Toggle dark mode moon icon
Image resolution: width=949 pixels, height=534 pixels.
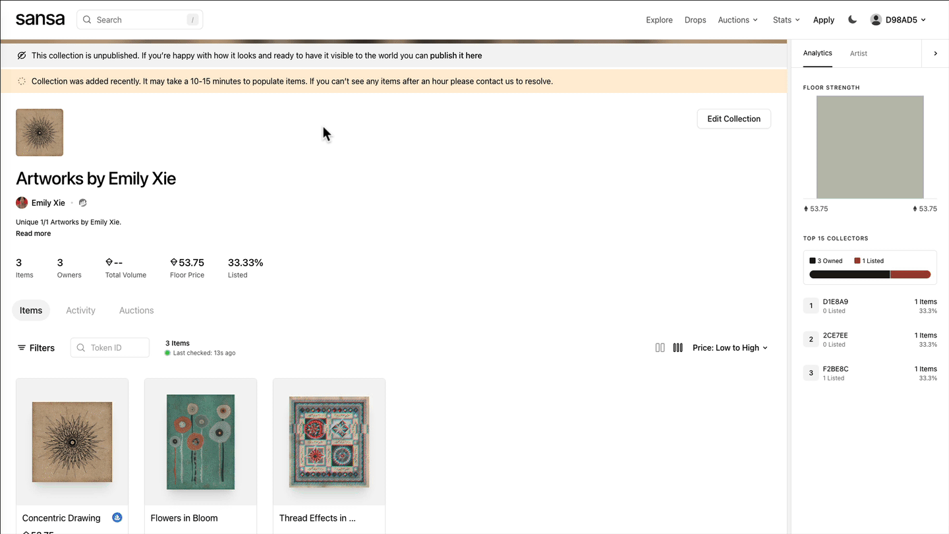click(852, 20)
